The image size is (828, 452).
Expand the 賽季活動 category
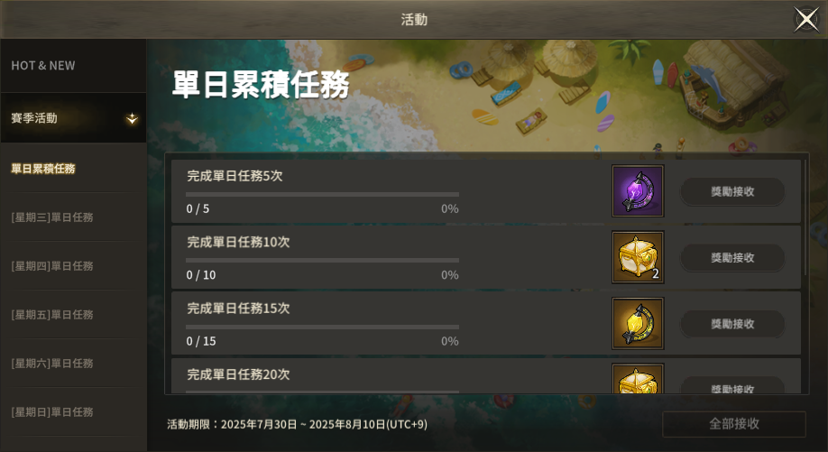[x=73, y=118]
